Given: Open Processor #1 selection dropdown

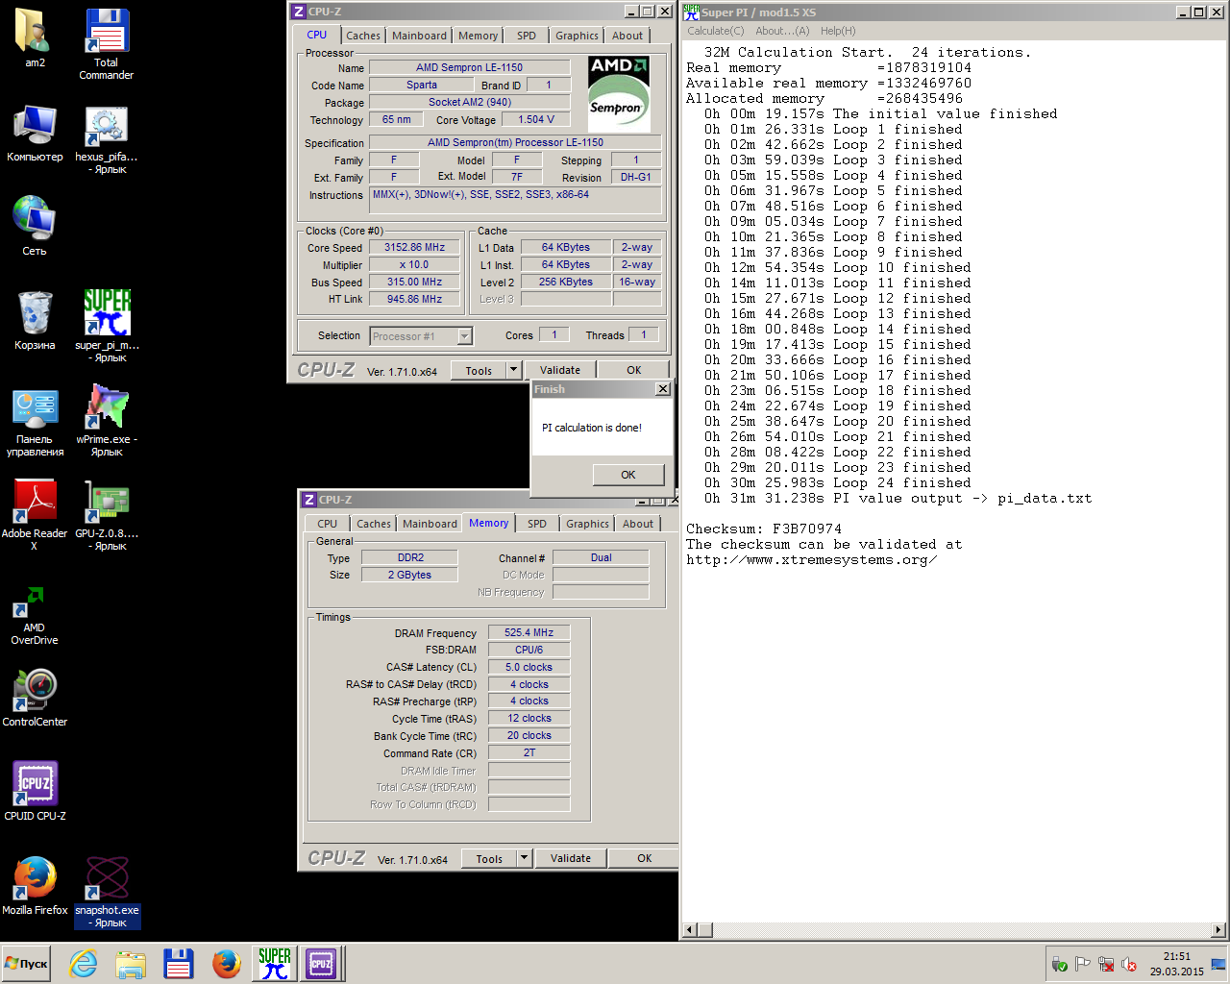Looking at the screenshot, I should click(421, 336).
